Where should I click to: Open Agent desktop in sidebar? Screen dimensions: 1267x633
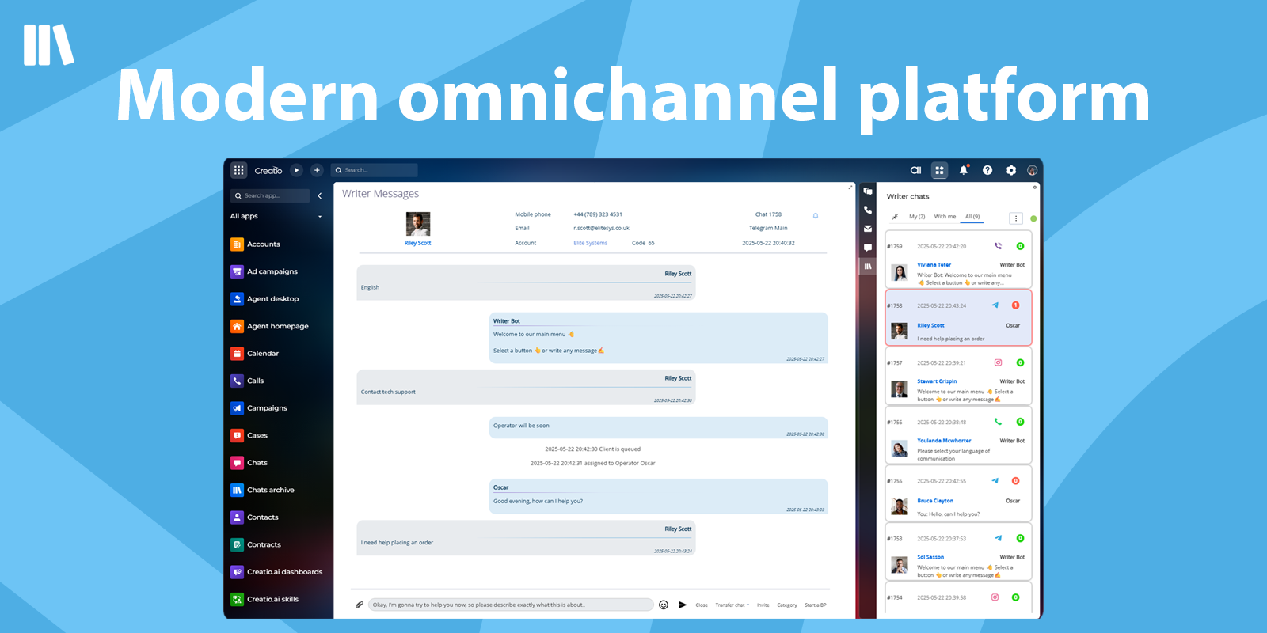272,299
